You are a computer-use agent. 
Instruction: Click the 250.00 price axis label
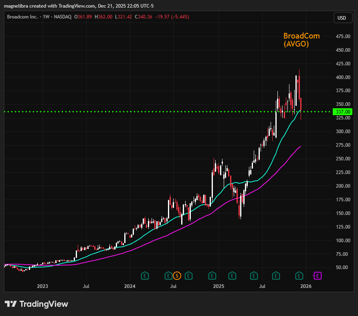[x=343, y=158]
